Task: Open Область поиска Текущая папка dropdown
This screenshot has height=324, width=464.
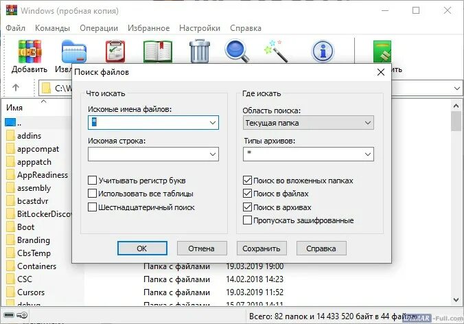Action: pyautogui.click(x=308, y=122)
